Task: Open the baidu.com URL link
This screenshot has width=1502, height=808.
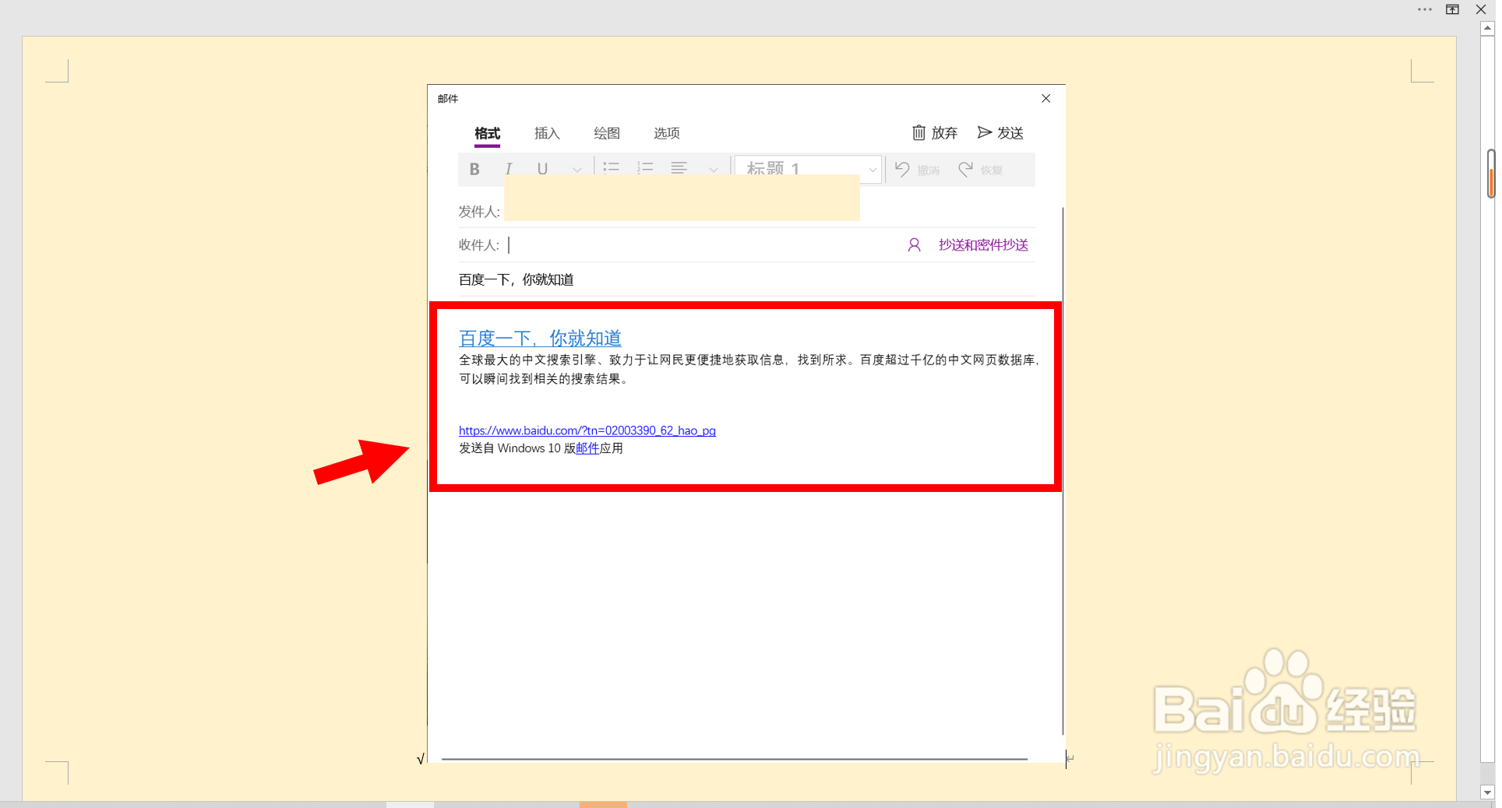Action: click(587, 430)
